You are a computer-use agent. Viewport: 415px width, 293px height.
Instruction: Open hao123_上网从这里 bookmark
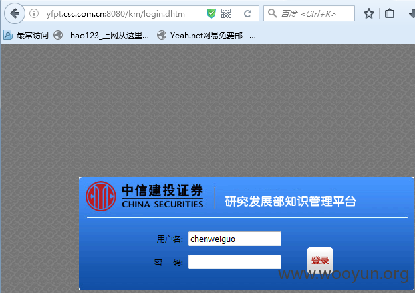point(110,35)
